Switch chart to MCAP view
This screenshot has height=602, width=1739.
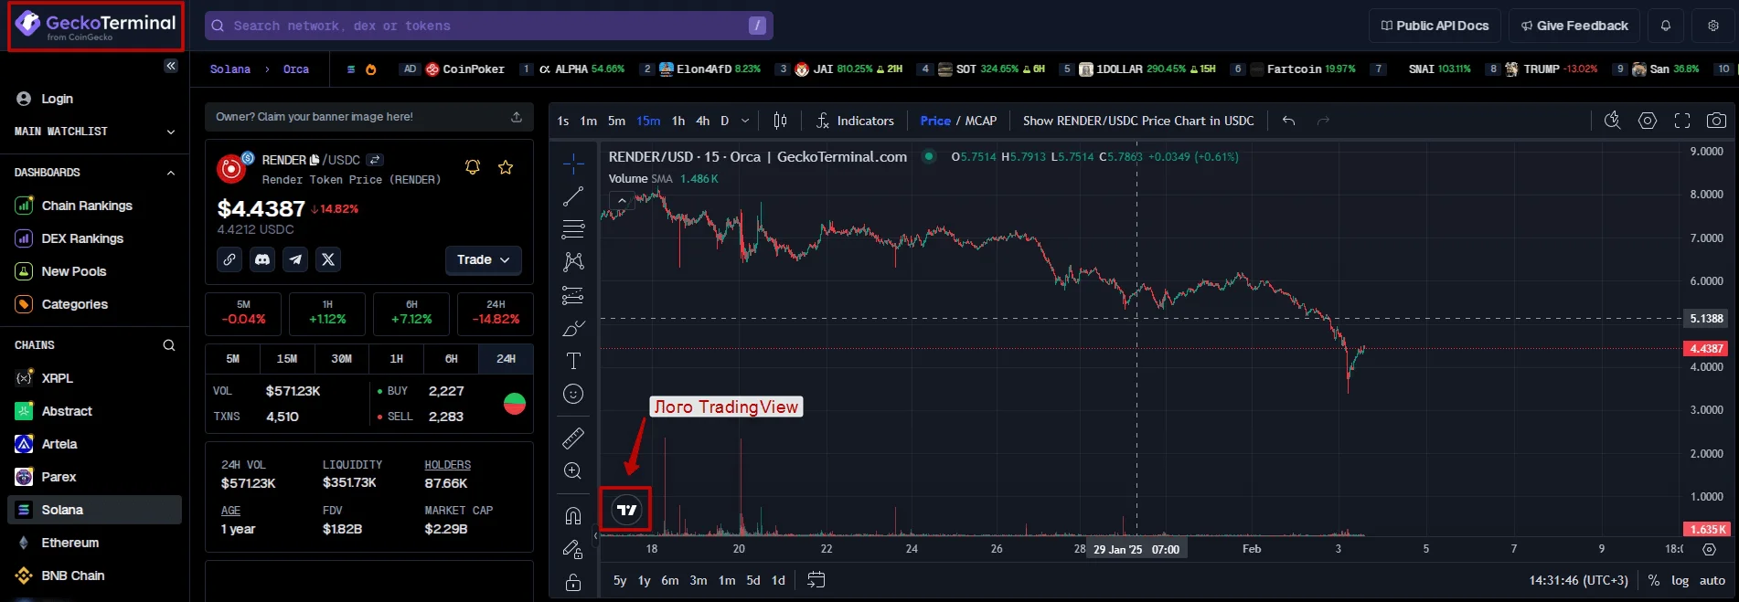click(x=981, y=121)
